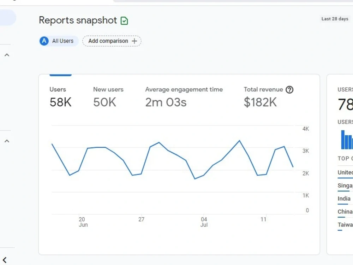Click the 2K y-axis label
This screenshot has width=353, height=265.
click(x=306, y=173)
